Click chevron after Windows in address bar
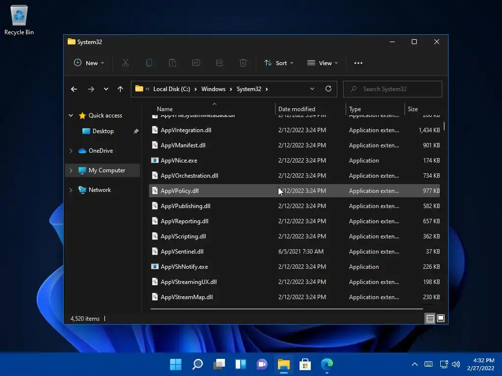 [230, 89]
